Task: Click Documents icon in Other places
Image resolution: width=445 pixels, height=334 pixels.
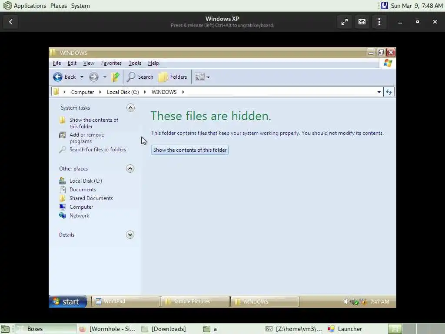Action: (63, 190)
